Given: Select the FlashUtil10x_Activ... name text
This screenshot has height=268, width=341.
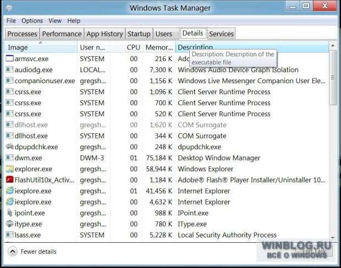Looking at the screenshot, I should coord(45,180).
